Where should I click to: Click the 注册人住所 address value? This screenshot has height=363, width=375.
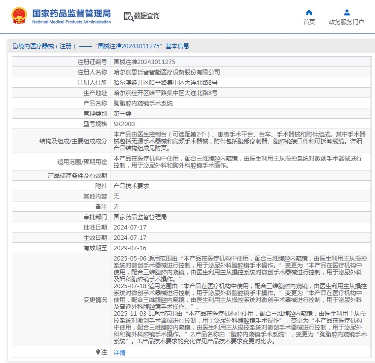[166, 83]
